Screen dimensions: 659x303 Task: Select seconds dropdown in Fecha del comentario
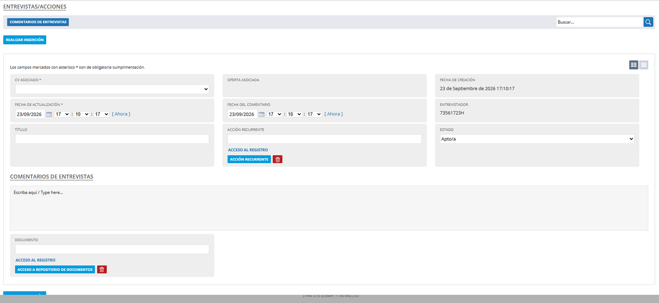pos(313,114)
